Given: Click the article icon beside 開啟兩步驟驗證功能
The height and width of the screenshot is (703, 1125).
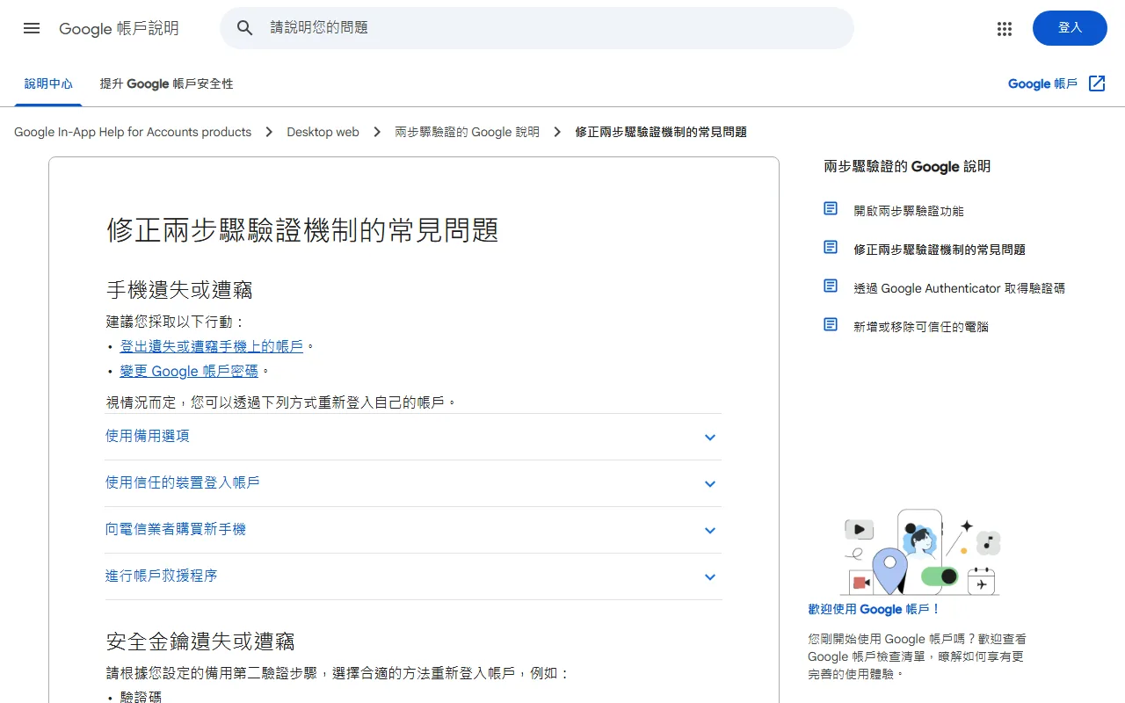Looking at the screenshot, I should tap(831, 209).
